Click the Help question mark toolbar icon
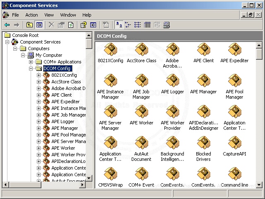The image size is (265, 199). [x=84, y=25]
